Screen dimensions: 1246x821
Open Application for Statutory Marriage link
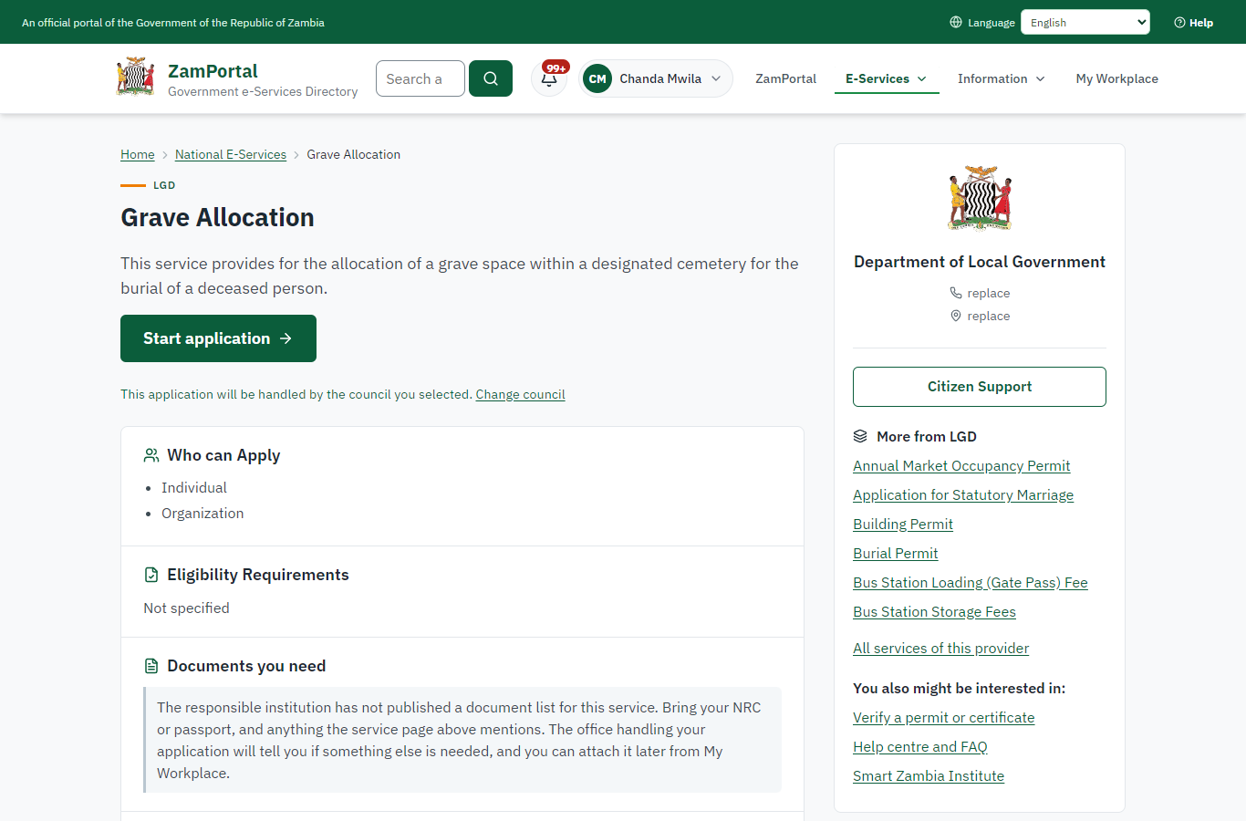pos(963,494)
